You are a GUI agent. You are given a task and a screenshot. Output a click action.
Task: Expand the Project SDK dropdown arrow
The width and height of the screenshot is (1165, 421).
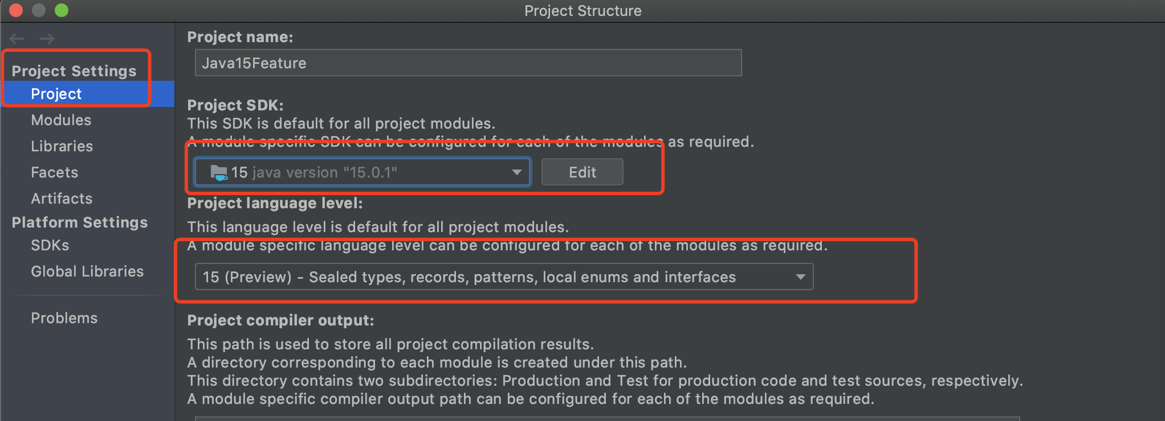516,172
